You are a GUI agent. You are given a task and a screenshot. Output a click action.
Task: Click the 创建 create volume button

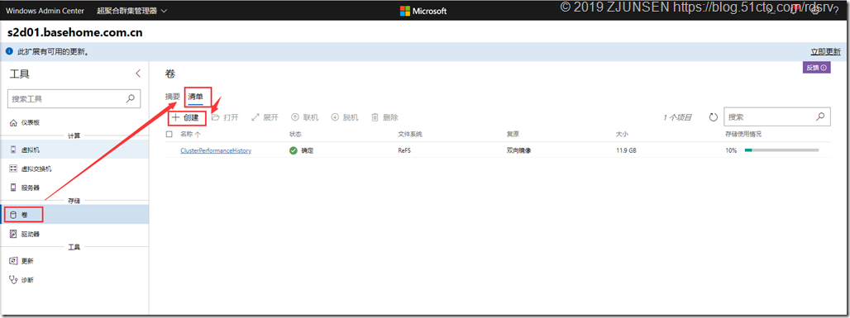(x=186, y=117)
